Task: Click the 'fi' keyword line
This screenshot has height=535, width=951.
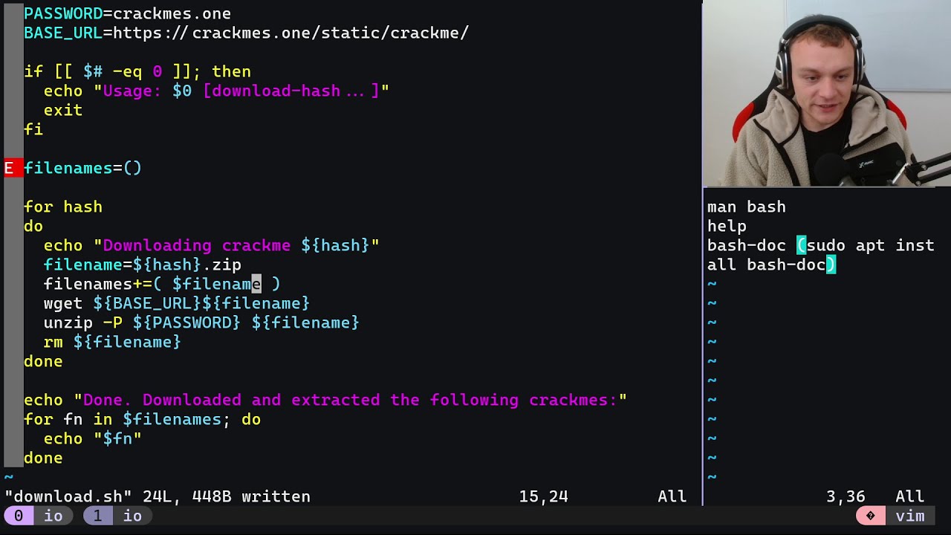Action: pos(33,129)
